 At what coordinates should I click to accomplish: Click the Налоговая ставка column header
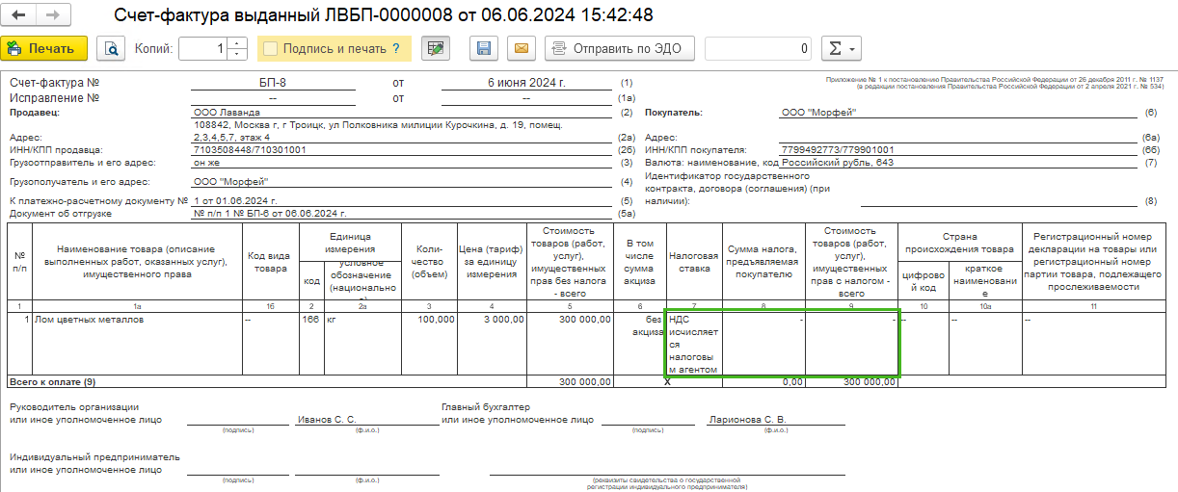click(x=694, y=263)
